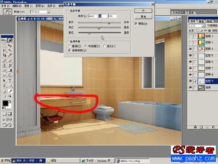The width and height of the screenshot is (218, 164).
Task: Hide layer 图层 5 using eye icon
Action: 191,56
